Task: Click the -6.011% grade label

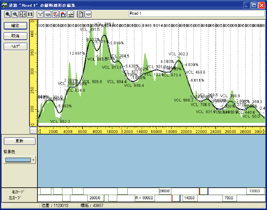Action: 197,80
